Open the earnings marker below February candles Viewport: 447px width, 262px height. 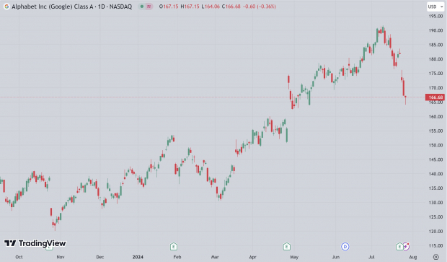click(174, 246)
